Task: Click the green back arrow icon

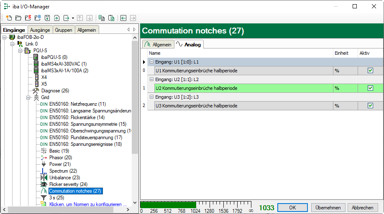Action: 123,18
